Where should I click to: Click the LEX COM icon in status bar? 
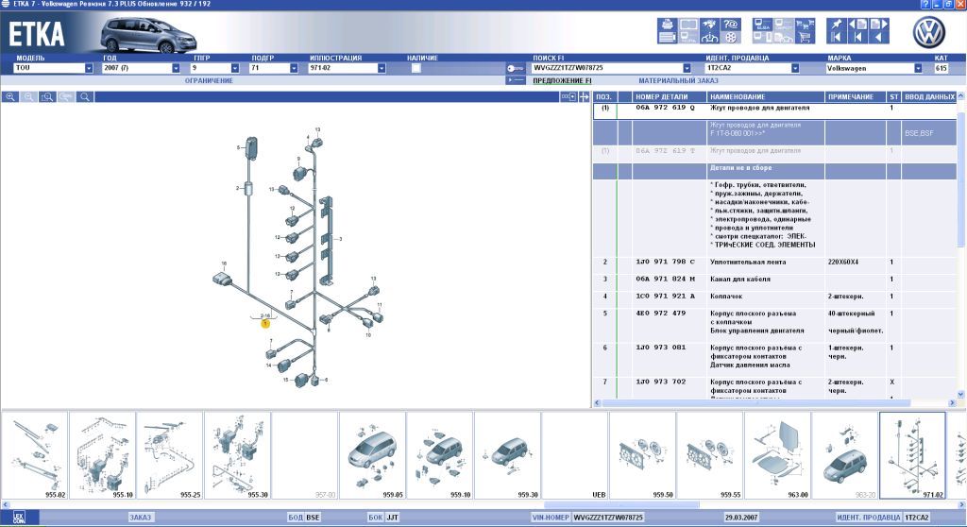click(19, 518)
